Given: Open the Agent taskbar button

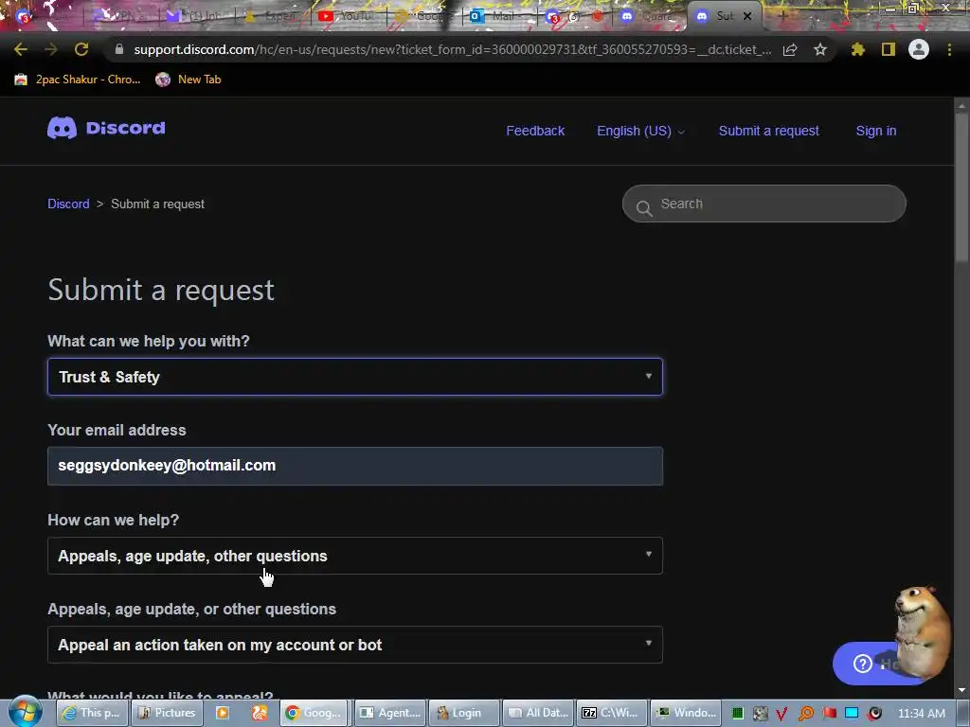Looking at the screenshot, I should [x=389, y=713].
